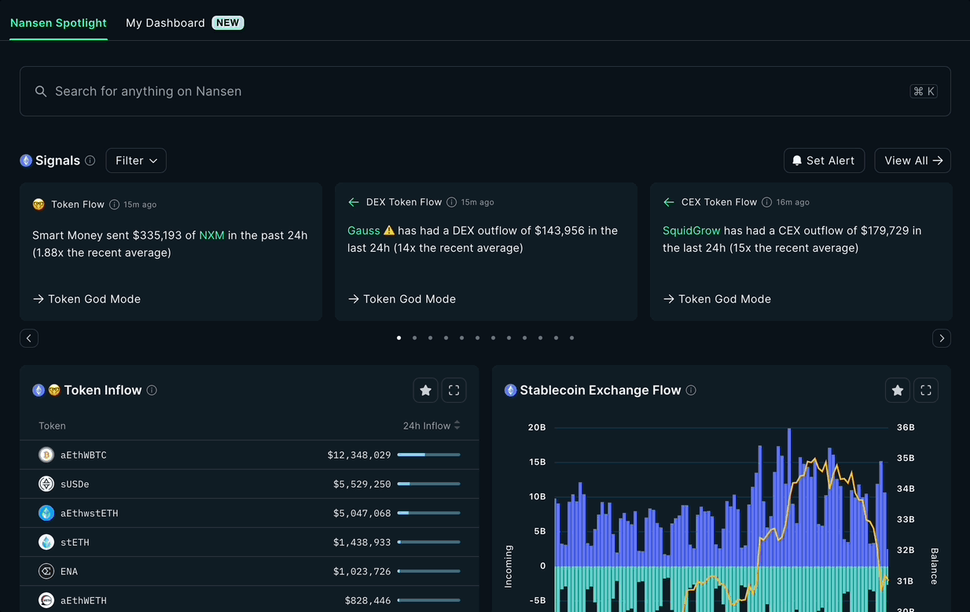This screenshot has height=612, width=970.
Task: Star the Stablecoin Exchange Flow widget
Action: pos(897,390)
